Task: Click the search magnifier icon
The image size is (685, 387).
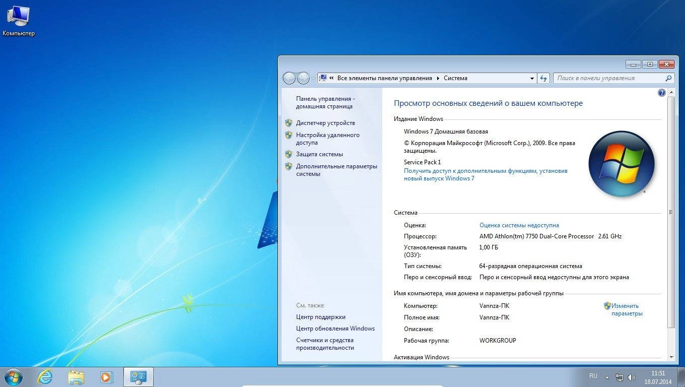Action: [668, 78]
